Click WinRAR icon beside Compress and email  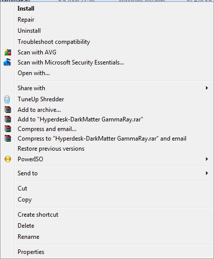8,129
